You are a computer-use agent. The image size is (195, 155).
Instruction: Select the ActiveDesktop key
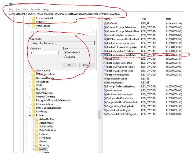pos(47,119)
